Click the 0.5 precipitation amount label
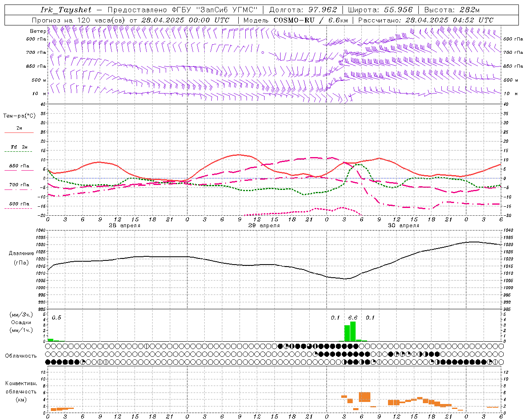This screenshot has height=420, width=525. (57, 317)
